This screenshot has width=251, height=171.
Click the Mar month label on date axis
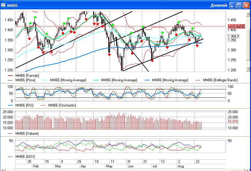tap(58, 166)
